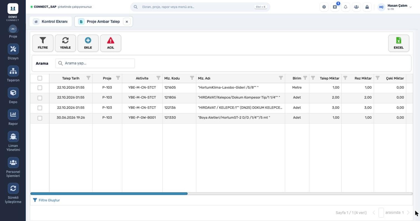Check the row with material code 121605

[40, 88]
